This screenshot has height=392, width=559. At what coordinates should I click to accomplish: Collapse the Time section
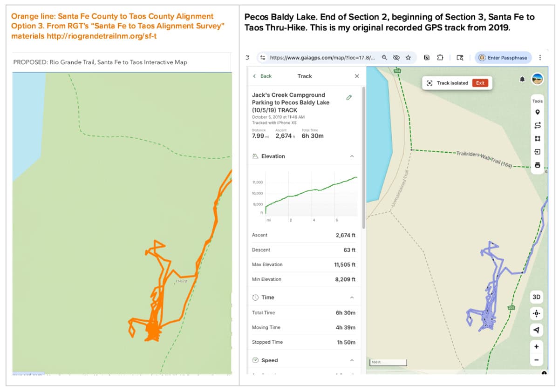[x=352, y=297]
